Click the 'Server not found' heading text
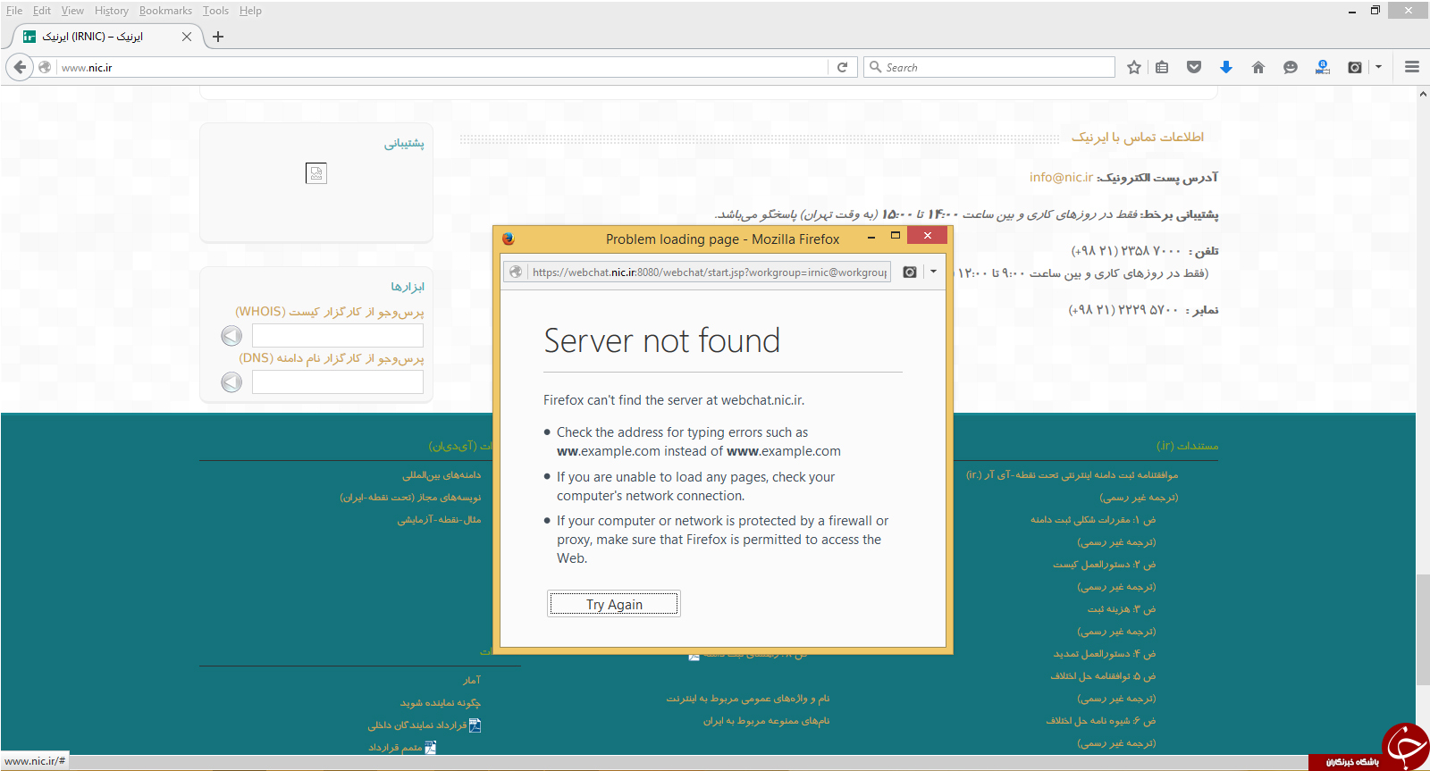 pos(662,340)
